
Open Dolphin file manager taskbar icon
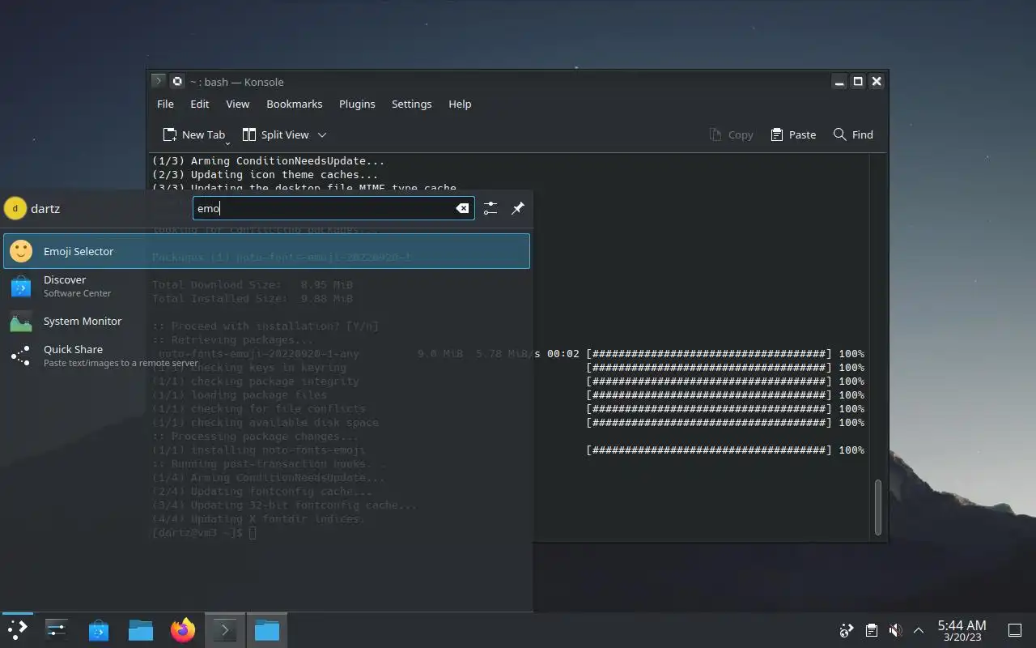click(141, 629)
